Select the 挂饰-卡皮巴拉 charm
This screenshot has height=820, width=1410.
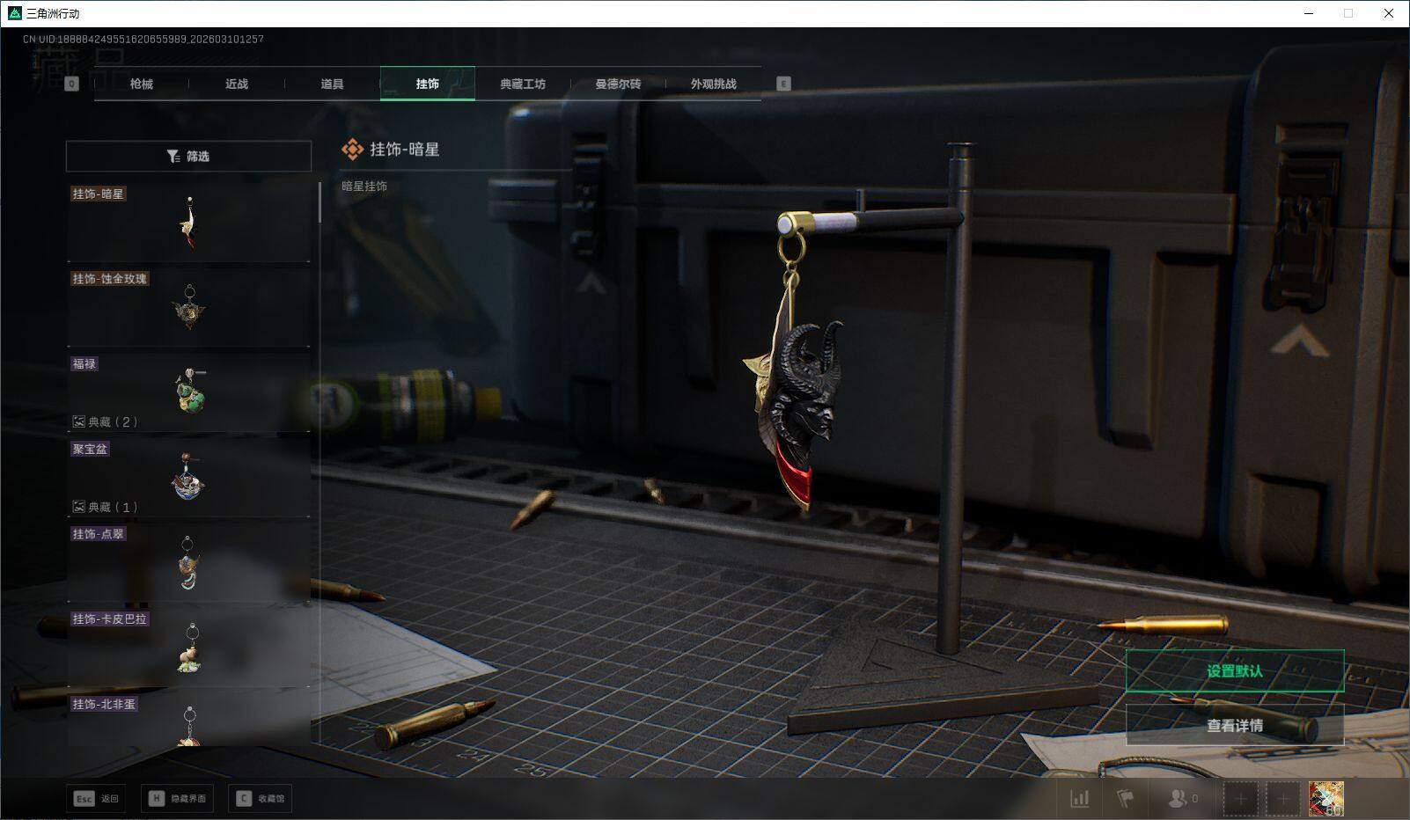[x=189, y=648]
